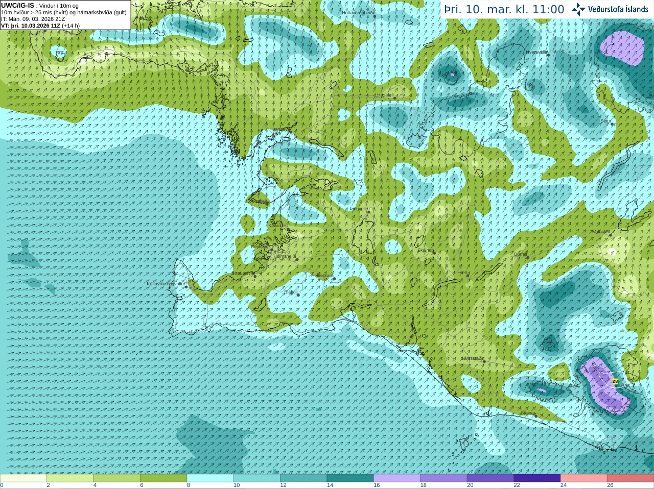Click the Bláfjöll station dot
The width and height of the screenshot is (654, 489).
click(x=298, y=295)
